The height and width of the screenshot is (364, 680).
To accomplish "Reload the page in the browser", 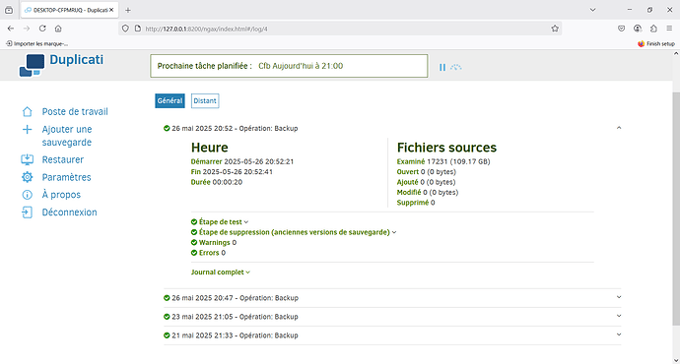I will coord(42,29).
